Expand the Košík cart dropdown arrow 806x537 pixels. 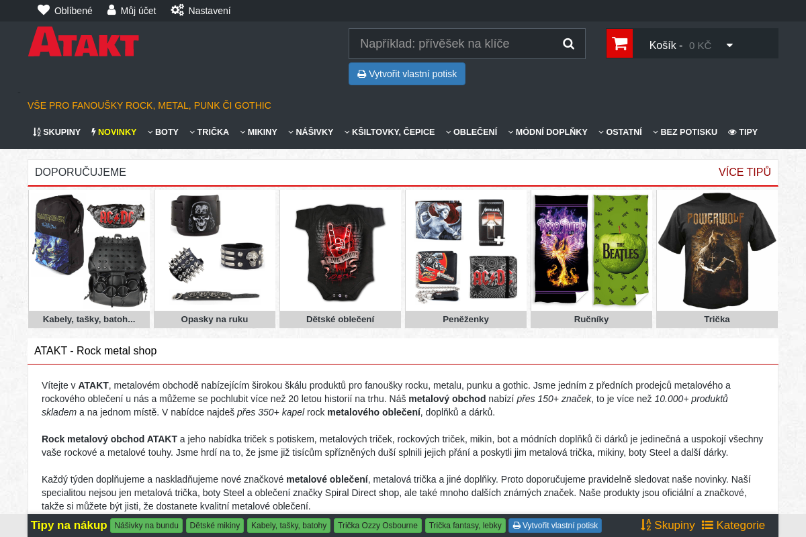pyautogui.click(x=729, y=46)
